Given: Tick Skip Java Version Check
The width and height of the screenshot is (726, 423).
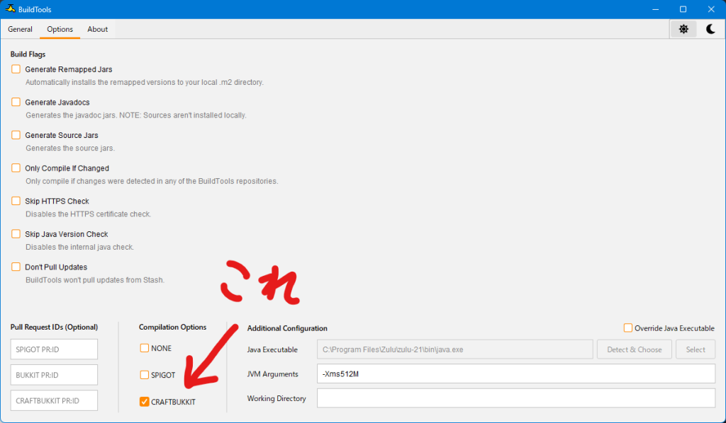Looking at the screenshot, I should pos(16,234).
